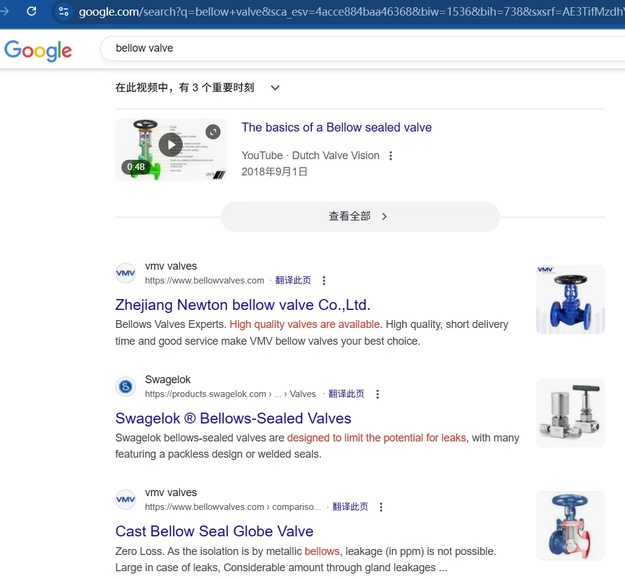Click the blue globe valve thumbnail image
Image resolution: width=625 pixels, height=579 pixels.
(570, 299)
